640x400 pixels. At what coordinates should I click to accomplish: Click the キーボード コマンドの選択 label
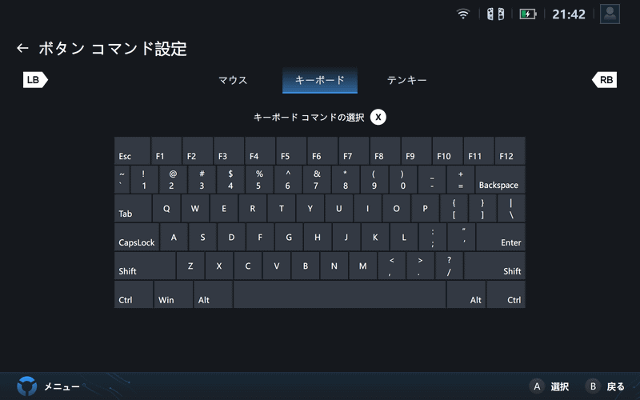pyautogui.click(x=309, y=118)
